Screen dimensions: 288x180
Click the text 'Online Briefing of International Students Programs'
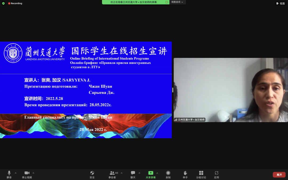(x=110, y=58)
